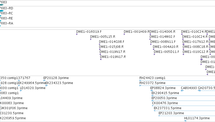Click the purple arrow glyph of DME1-016O19.F
Viewport: 215px width, 122px height.
click(x=77, y=34)
